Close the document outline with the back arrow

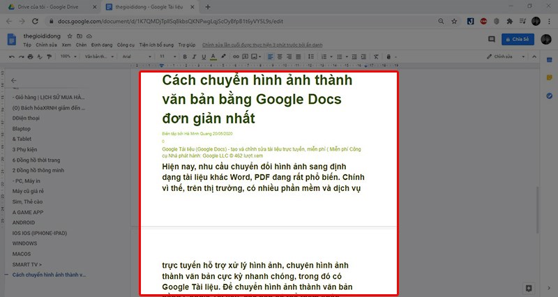click(13, 81)
